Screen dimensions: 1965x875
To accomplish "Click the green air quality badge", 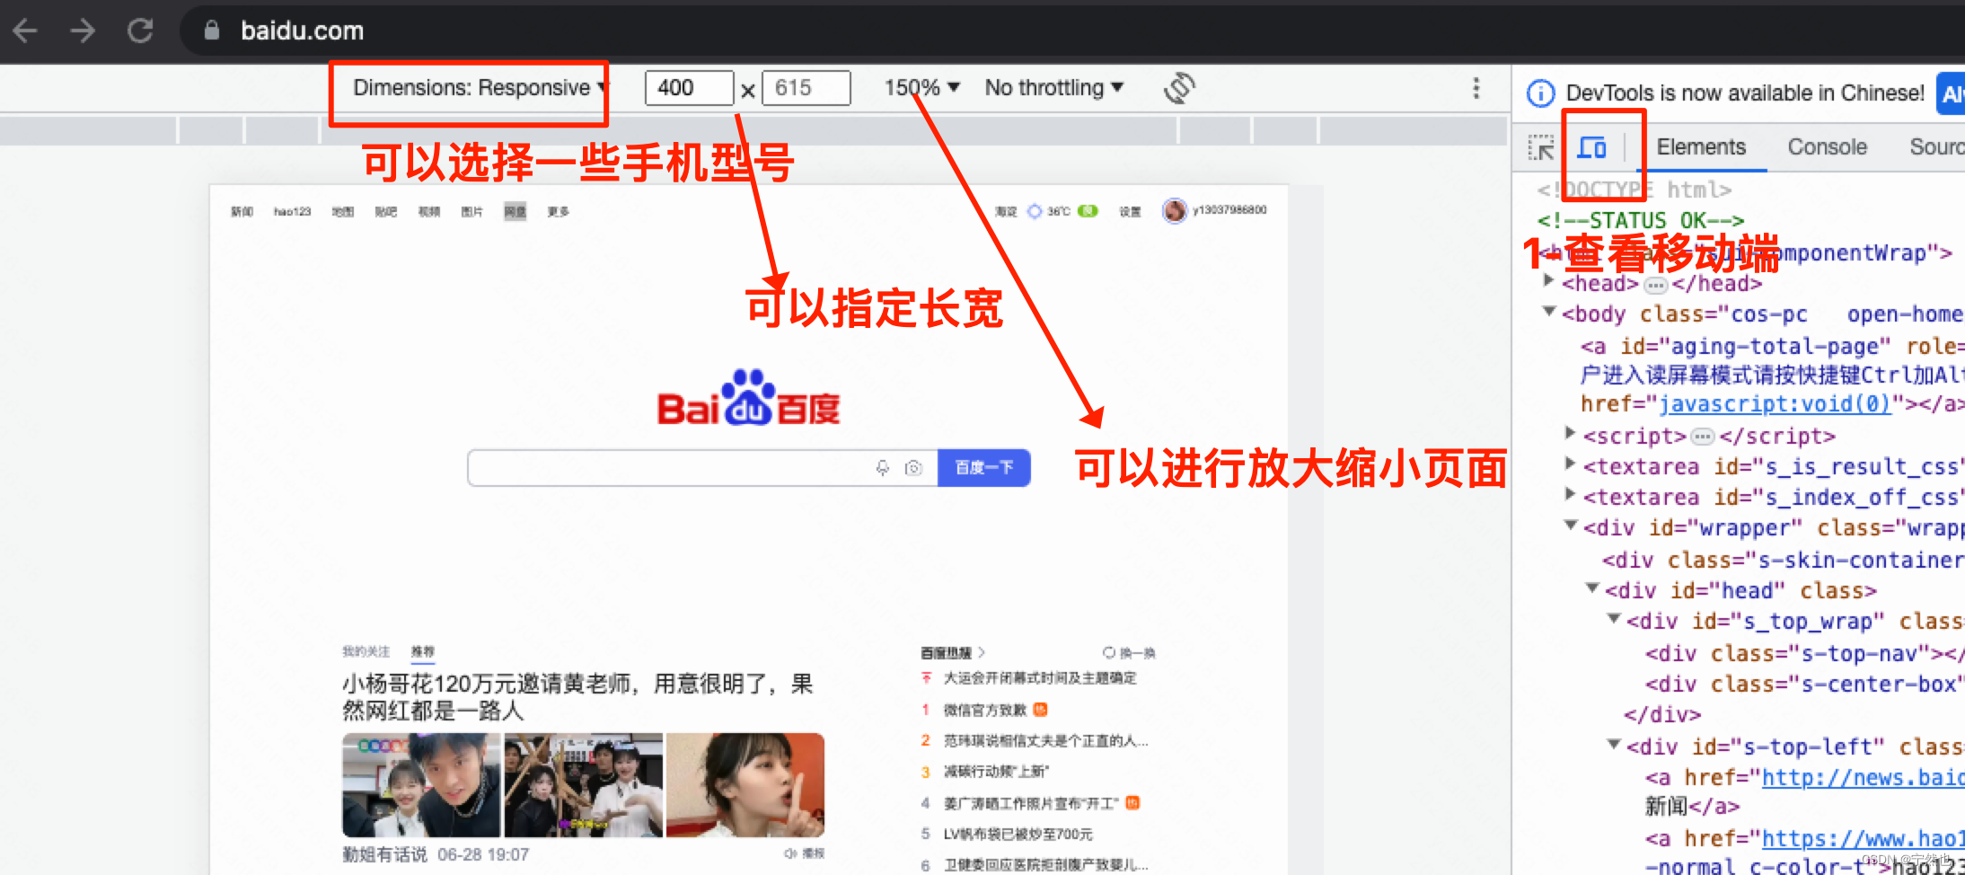I will point(1088,211).
